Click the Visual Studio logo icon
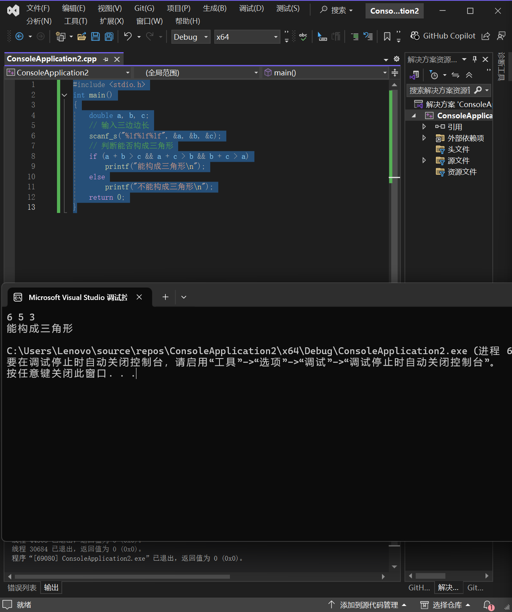512x612 pixels. click(13, 10)
